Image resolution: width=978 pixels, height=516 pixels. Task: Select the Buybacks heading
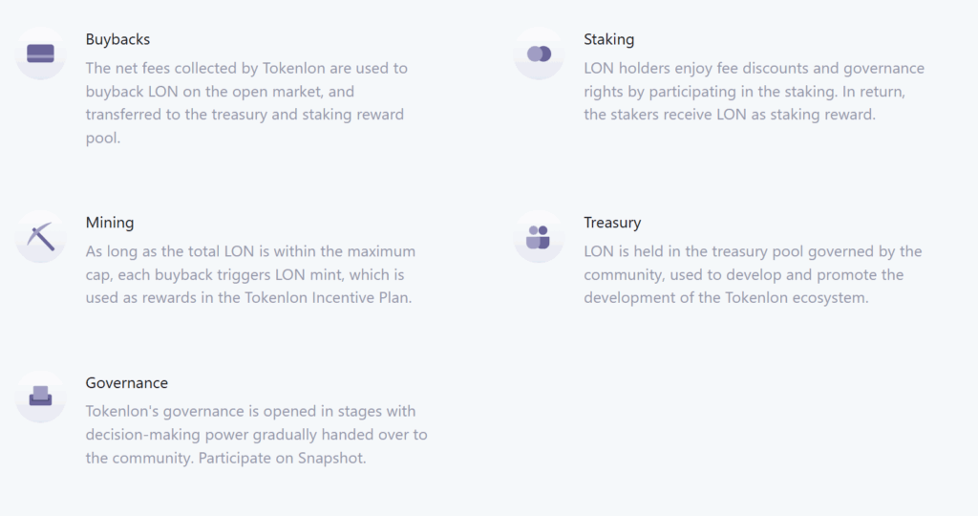(117, 39)
